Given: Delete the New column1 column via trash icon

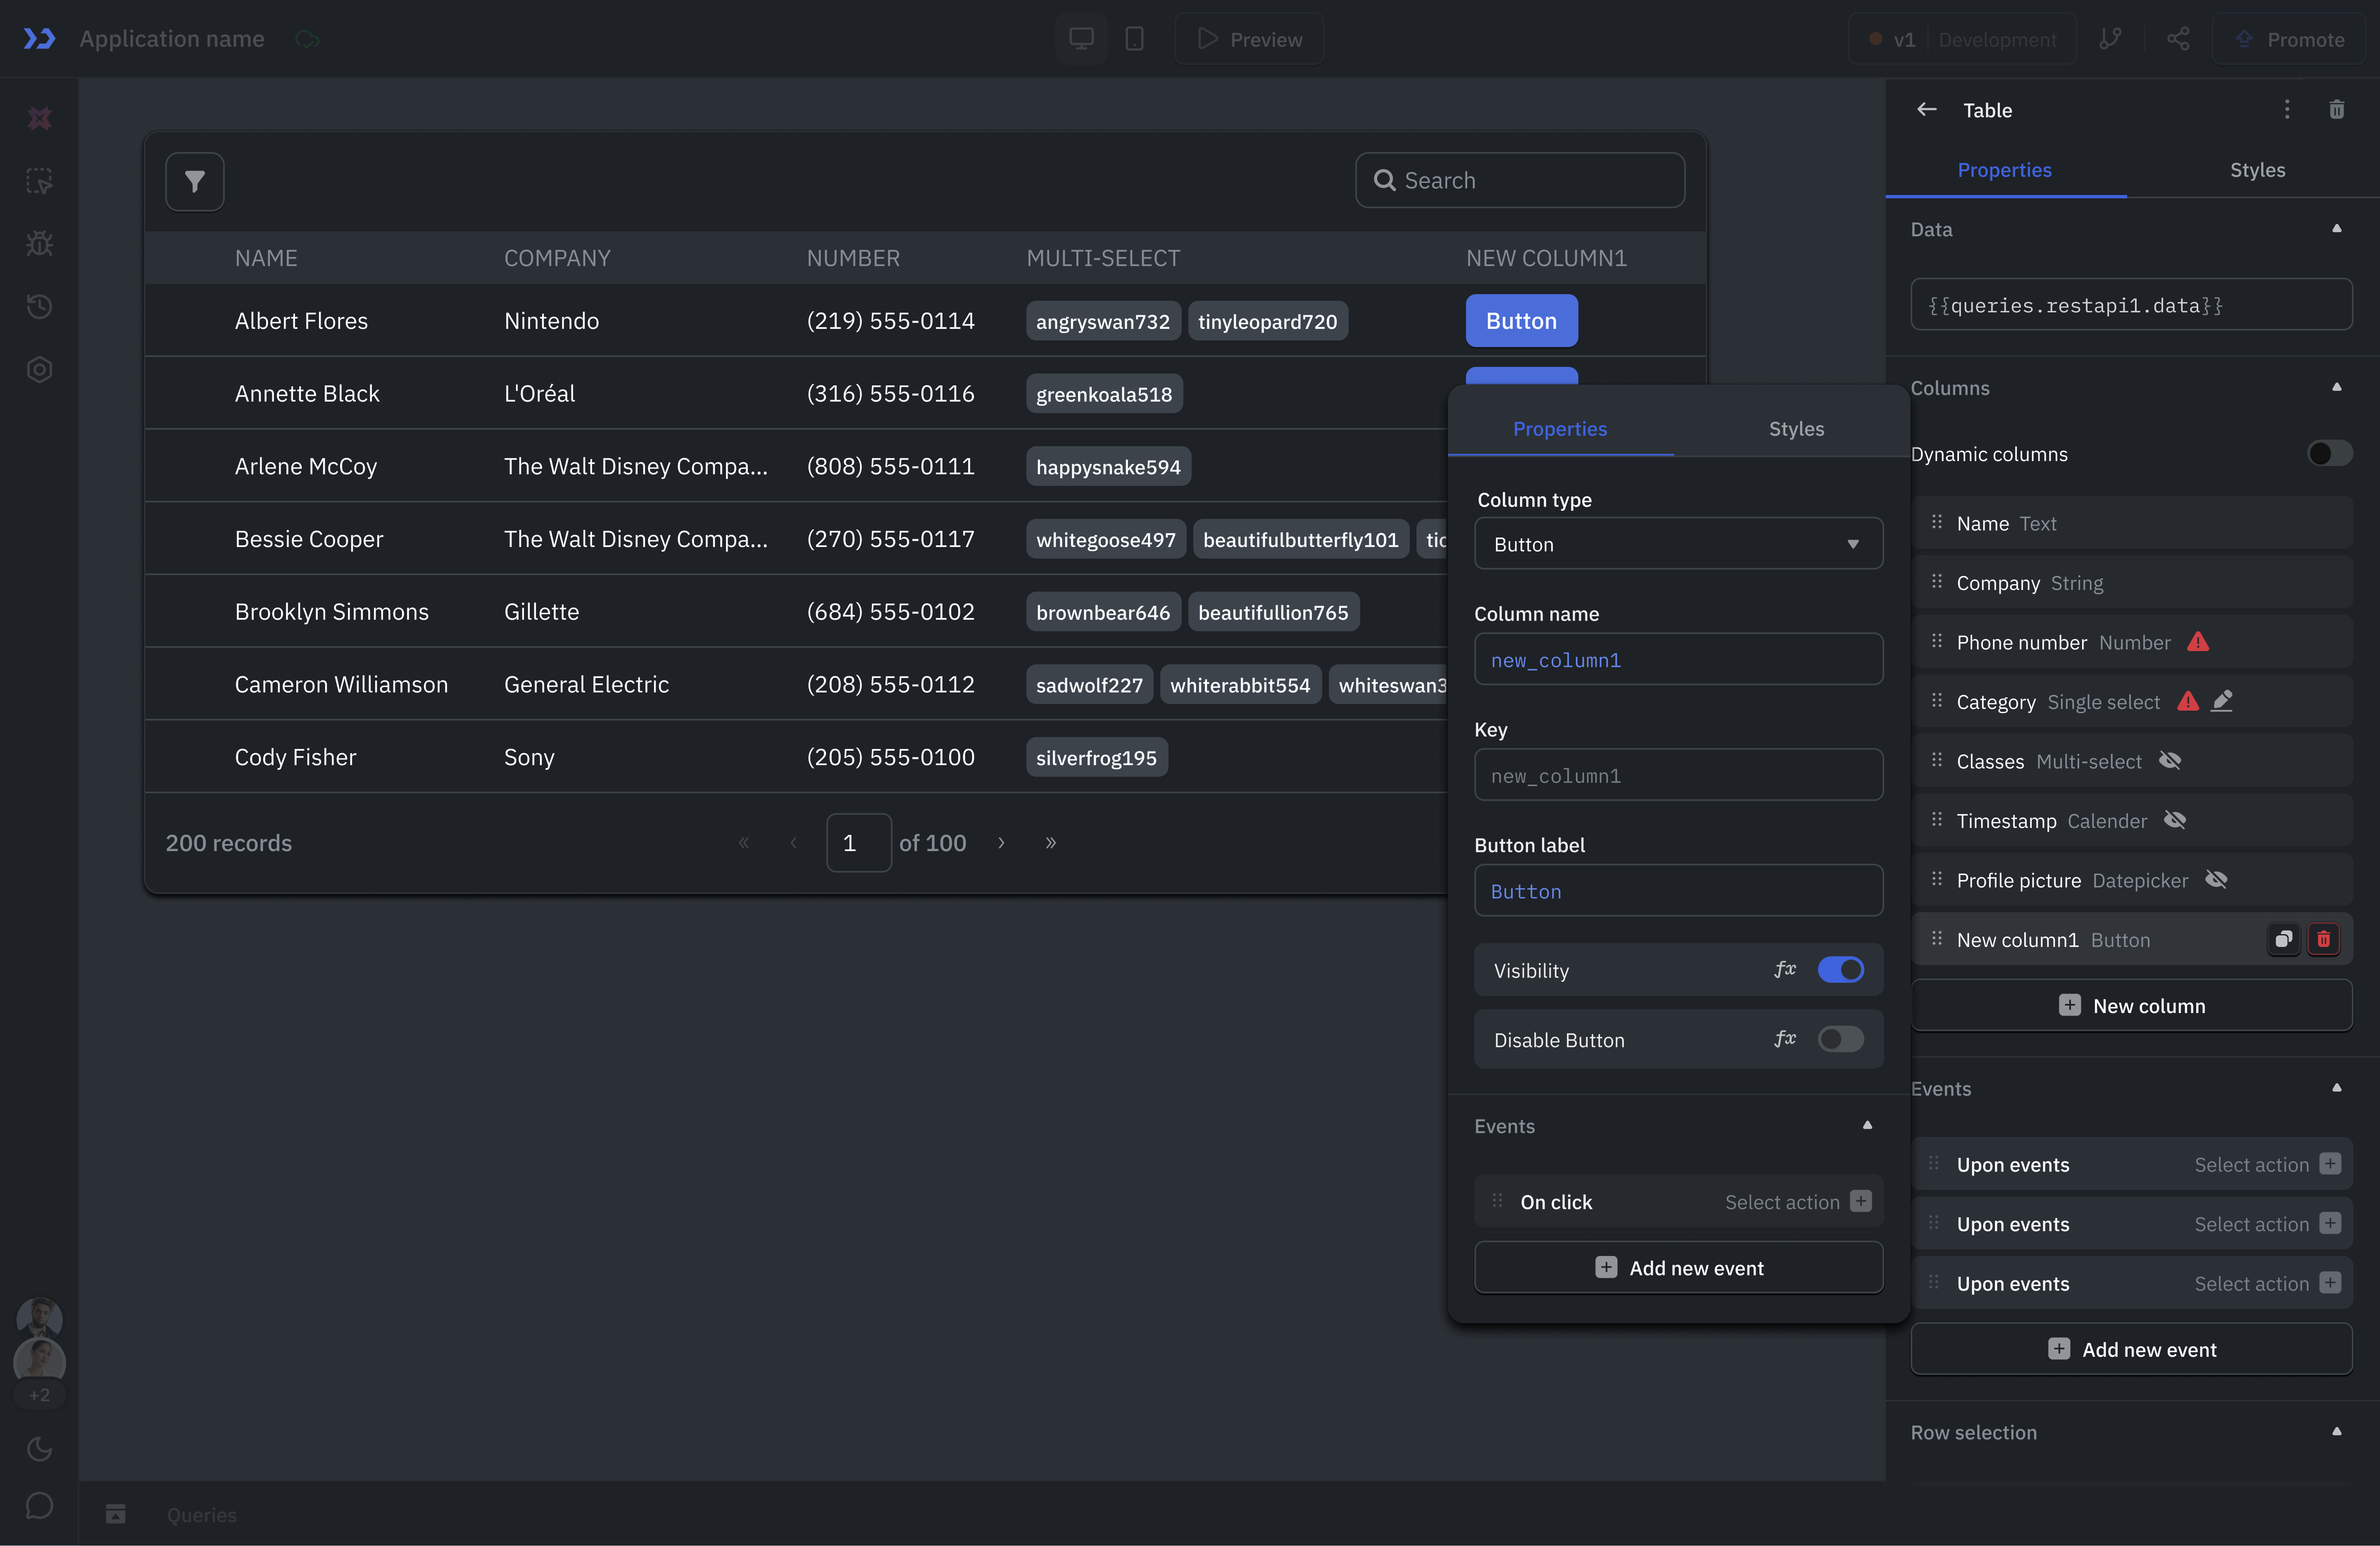Looking at the screenshot, I should pyautogui.click(x=2323, y=939).
